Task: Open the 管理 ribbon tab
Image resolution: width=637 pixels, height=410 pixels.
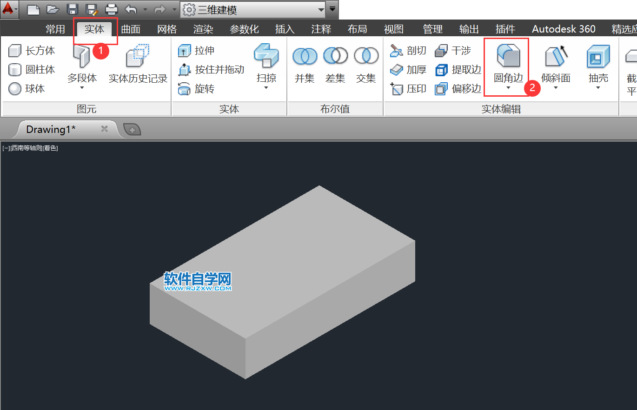Action: click(x=433, y=29)
